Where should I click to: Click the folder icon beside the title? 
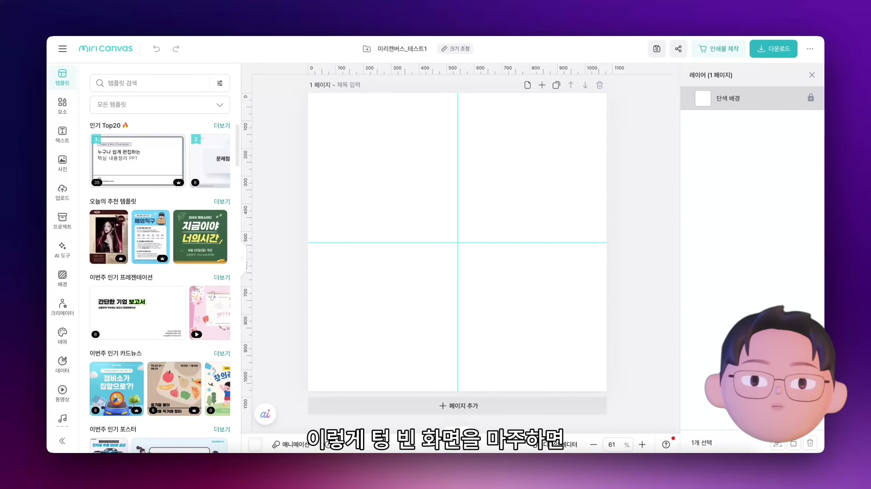(367, 49)
